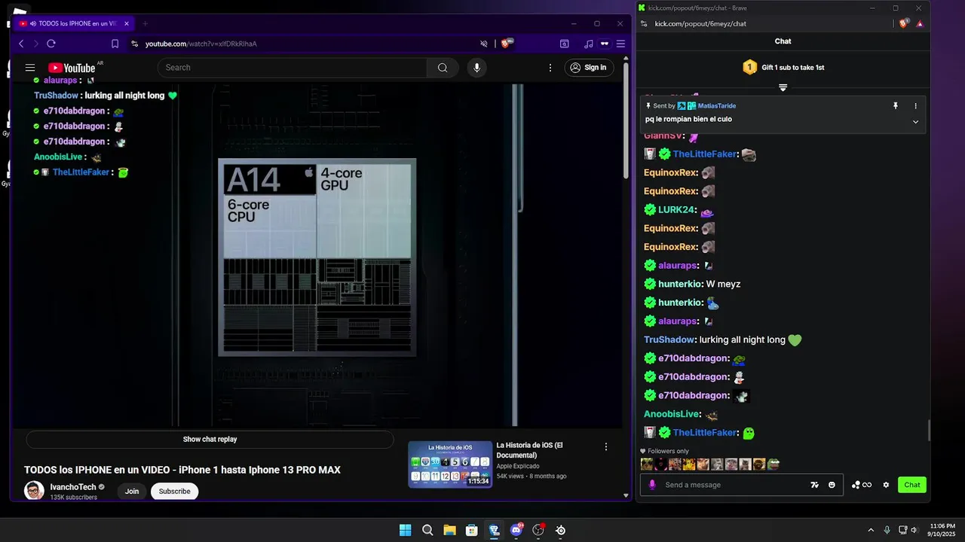Collapse the leaderboard with the down-arrow handle
965x542 pixels.
(x=783, y=88)
